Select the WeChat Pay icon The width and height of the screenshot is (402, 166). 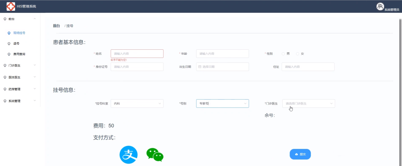coord(155,155)
